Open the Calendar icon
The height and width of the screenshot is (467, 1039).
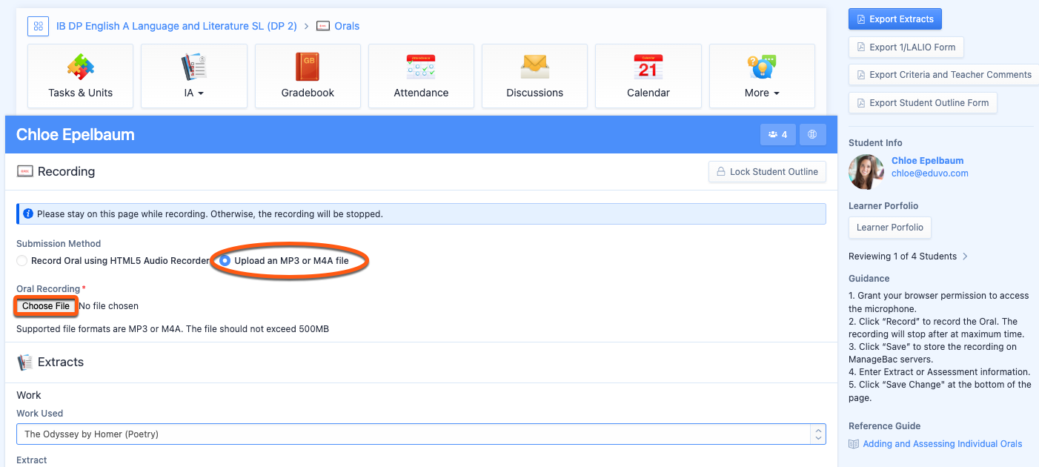(648, 67)
